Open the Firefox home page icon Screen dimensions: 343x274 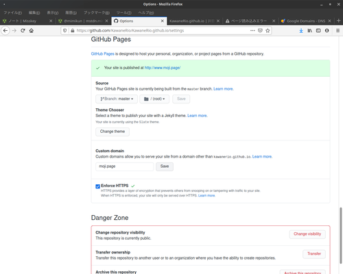[32, 31]
